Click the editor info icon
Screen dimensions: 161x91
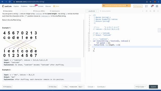click(x=143, y=11)
